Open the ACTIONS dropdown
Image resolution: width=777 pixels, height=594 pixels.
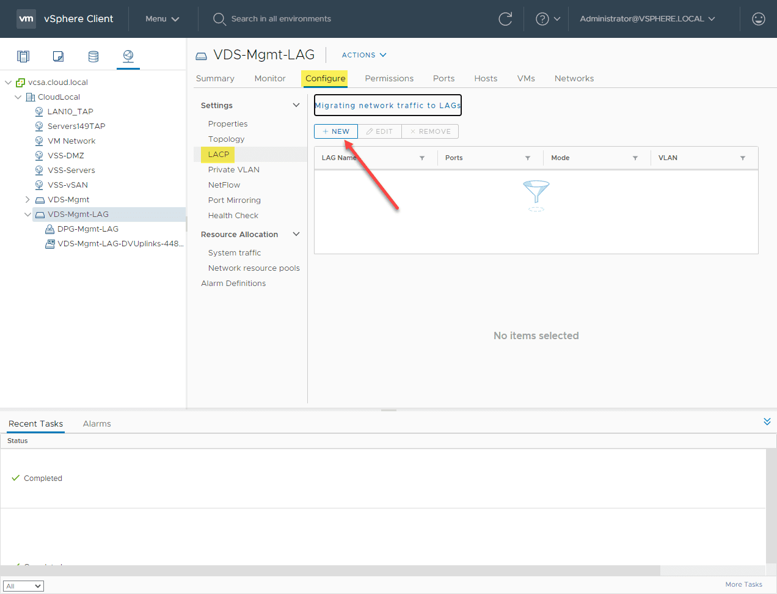click(364, 55)
